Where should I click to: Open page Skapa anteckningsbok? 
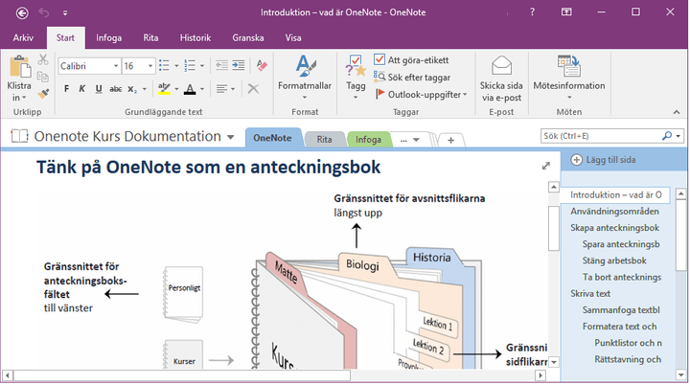click(x=614, y=228)
